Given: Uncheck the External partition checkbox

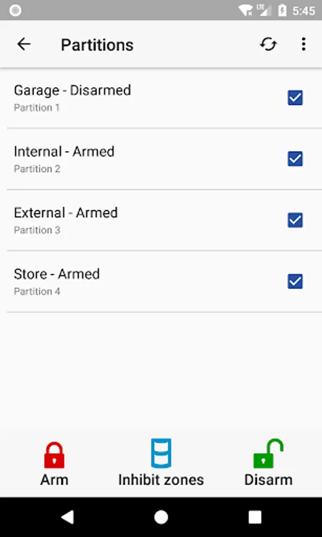Looking at the screenshot, I should pyautogui.click(x=295, y=220).
